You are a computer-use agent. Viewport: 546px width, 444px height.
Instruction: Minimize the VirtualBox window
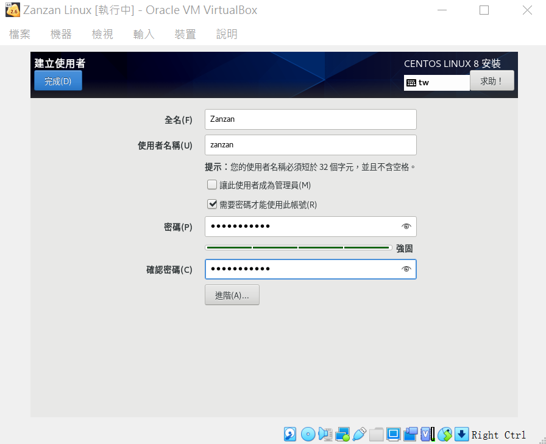tap(442, 10)
